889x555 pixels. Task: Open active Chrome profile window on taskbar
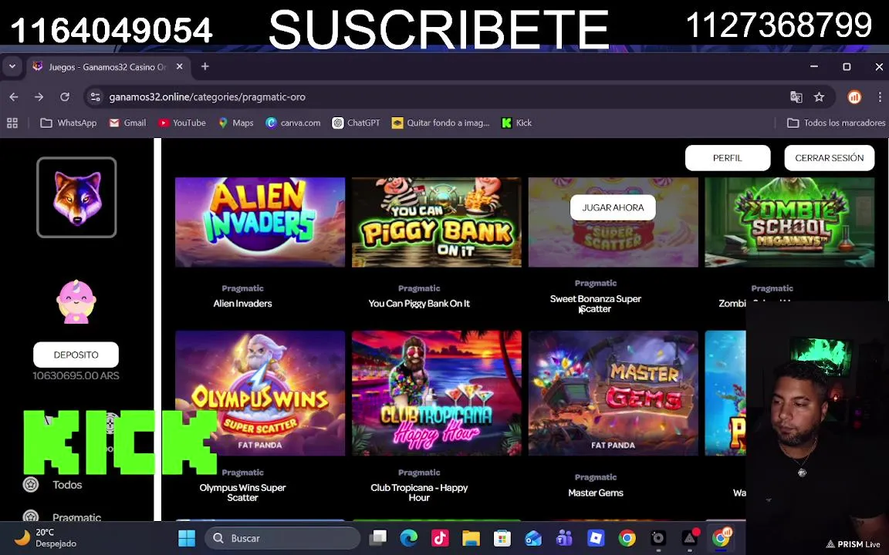point(722,536)
